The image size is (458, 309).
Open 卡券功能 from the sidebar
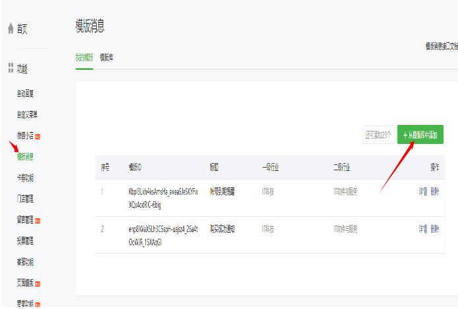(x=25, y=178)
